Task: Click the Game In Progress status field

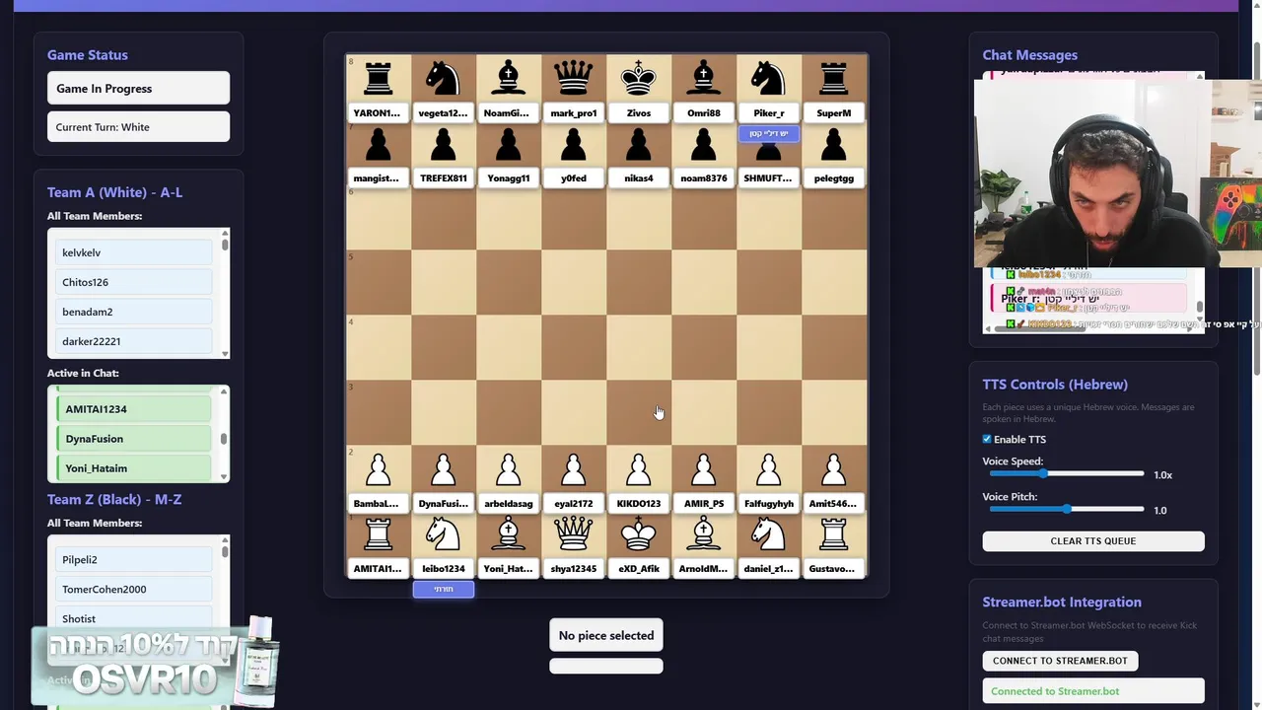Action: coord(138,89)
